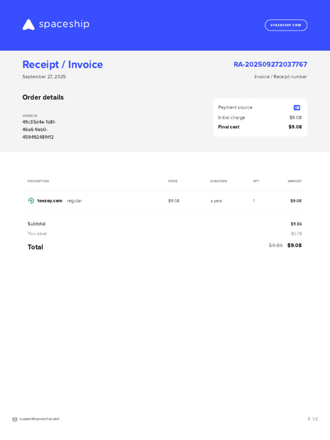Select the teezoy.com domain name

pyautogui.click(x=50, y=201)
